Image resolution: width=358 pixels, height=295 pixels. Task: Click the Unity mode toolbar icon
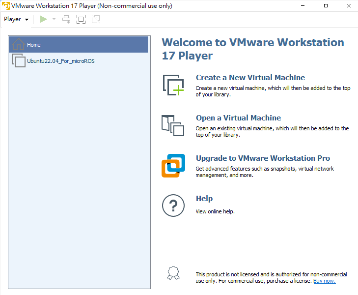(96, 19)
